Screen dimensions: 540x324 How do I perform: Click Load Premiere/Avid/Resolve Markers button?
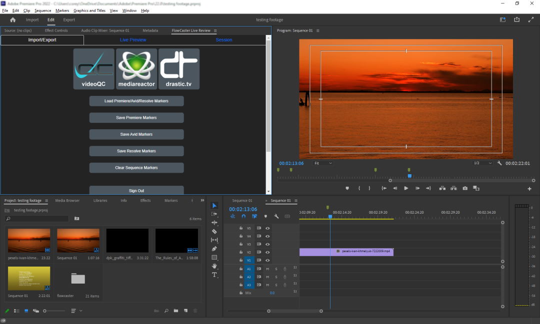point(136,101)
